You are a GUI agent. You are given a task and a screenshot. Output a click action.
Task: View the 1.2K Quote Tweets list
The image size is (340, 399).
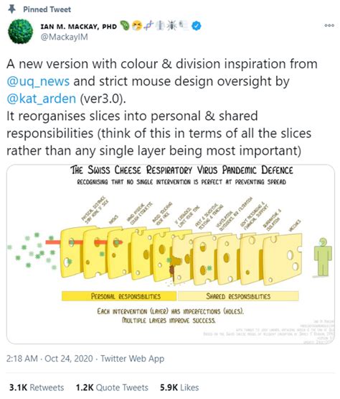tap(112, 387)
